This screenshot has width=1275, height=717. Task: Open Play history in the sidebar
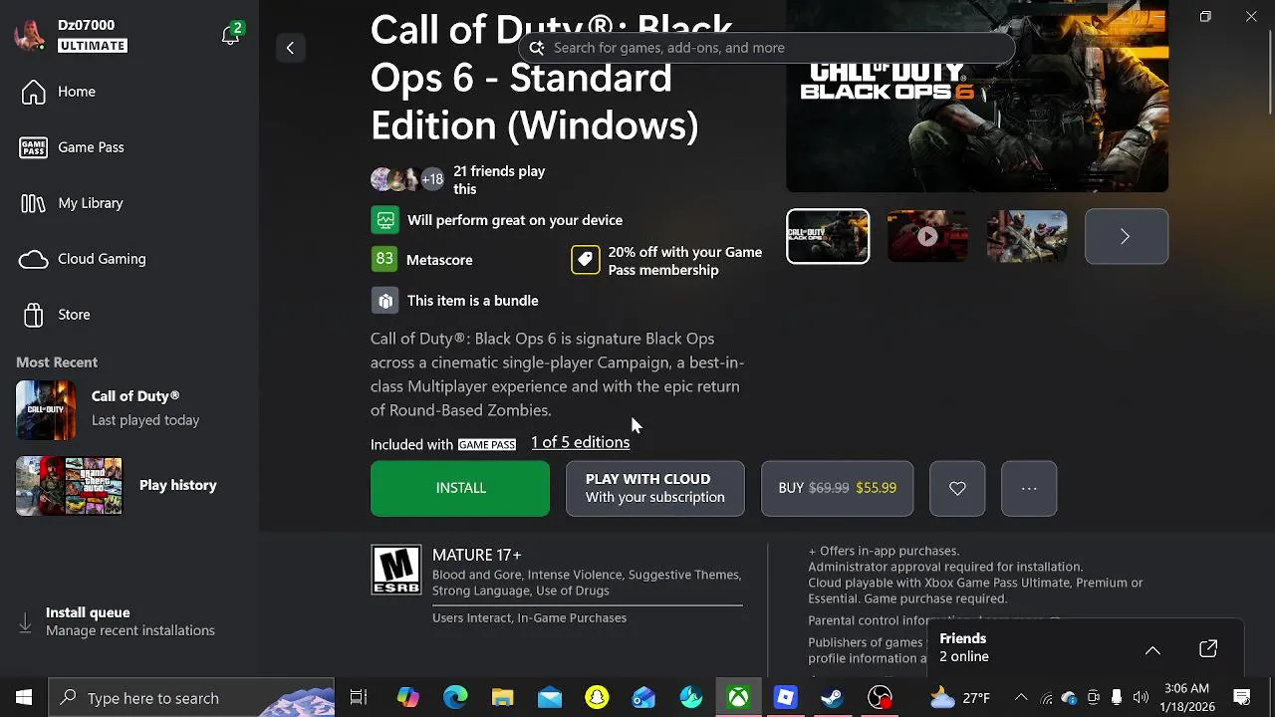[x=129, y=486]
